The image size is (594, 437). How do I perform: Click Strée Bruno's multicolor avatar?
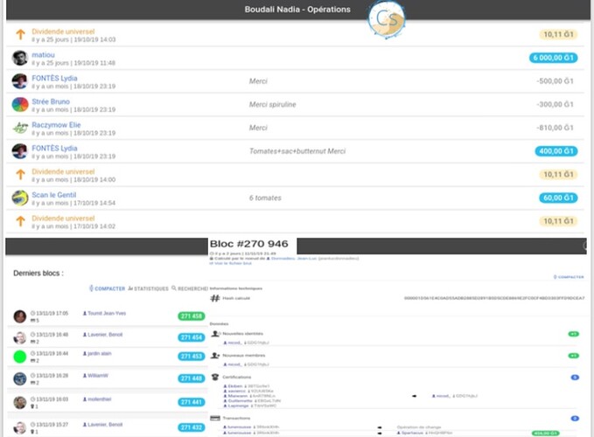tap(20, 105)
